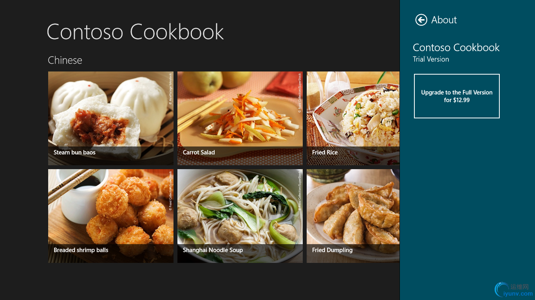Open the Carrot Salad recipe tile
The image size is (535, 300).
click(x=240, y=118)
